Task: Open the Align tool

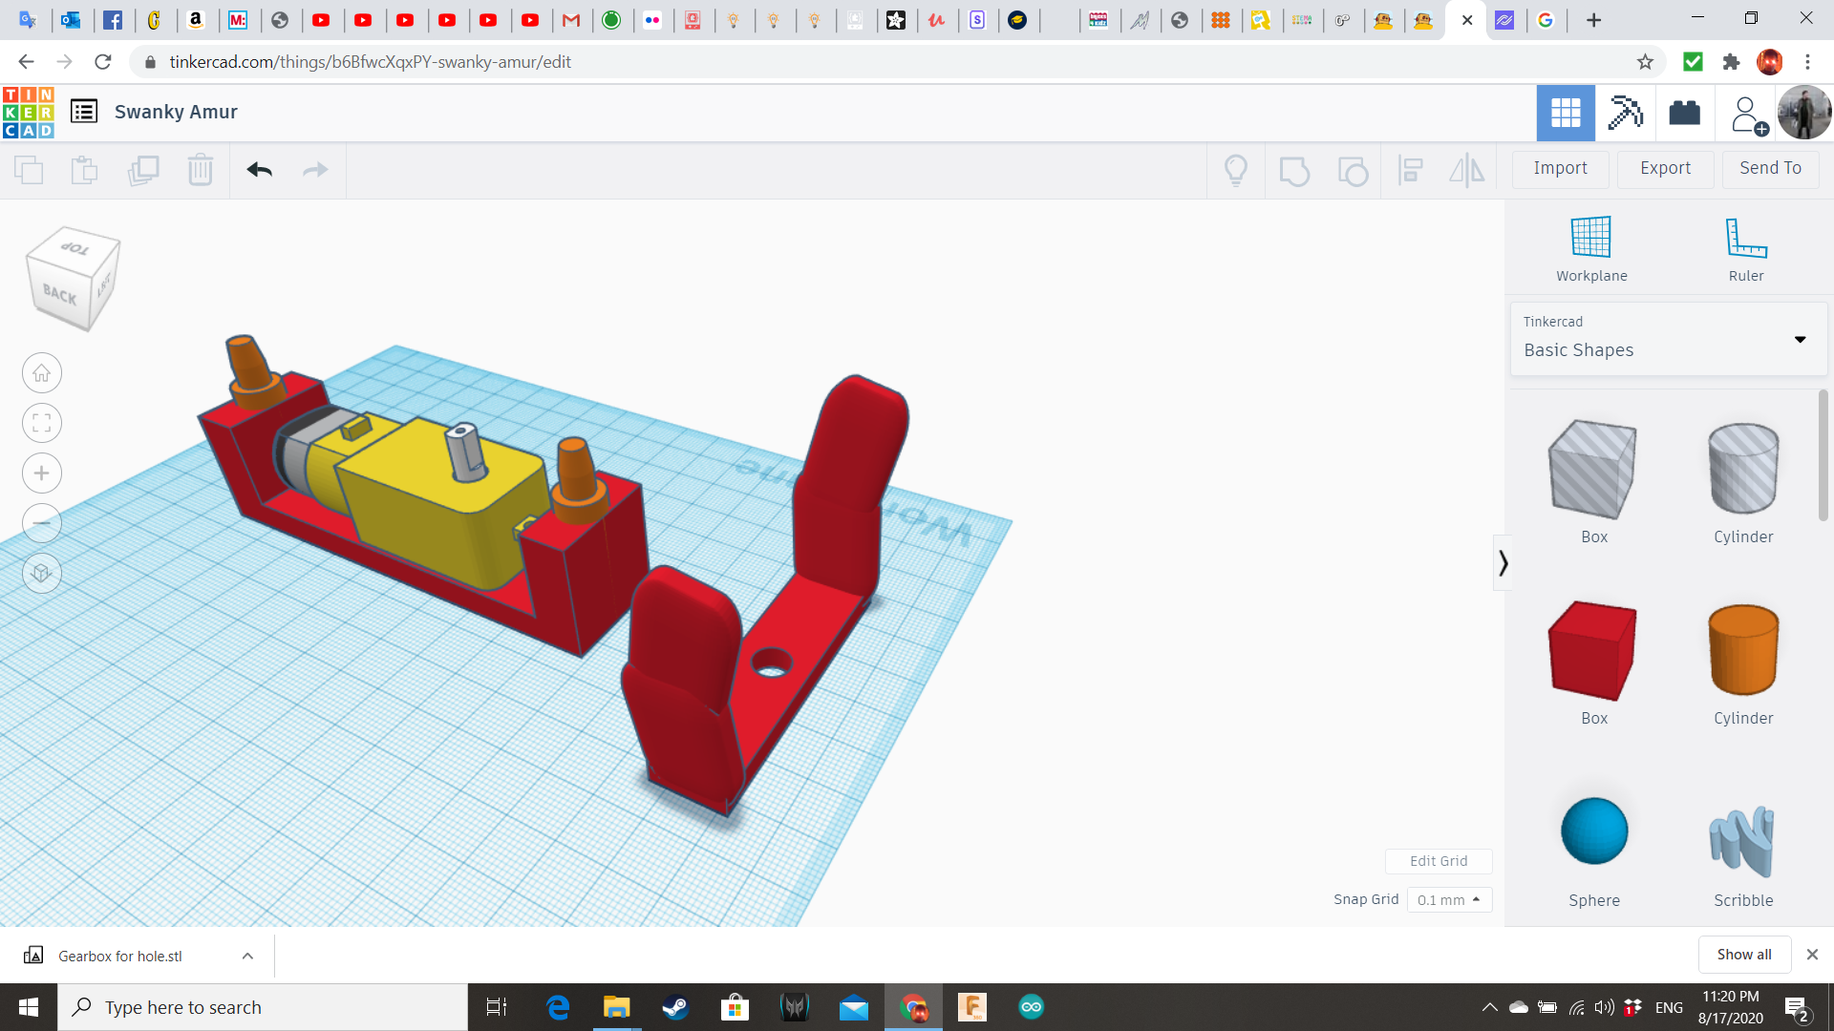Action: (x=1411, y=170)
